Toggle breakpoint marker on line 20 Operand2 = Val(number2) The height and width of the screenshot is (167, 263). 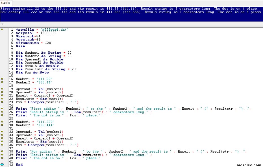[2, 92]
